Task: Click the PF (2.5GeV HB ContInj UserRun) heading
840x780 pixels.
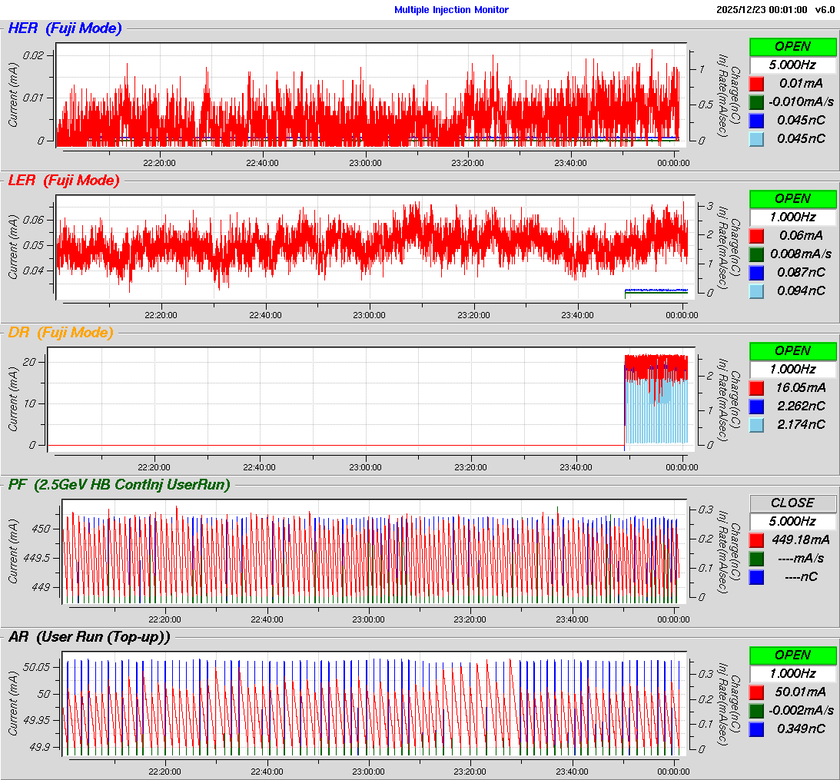Action: [x=119, y=484]
